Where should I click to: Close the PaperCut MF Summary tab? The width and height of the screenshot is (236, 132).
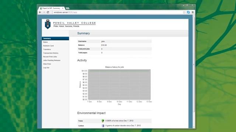[x=63, y=8]
